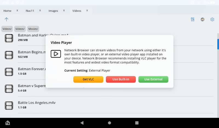Click the 1.5 GB file size
The image size is (219, 128).
[x=22, y=74]
